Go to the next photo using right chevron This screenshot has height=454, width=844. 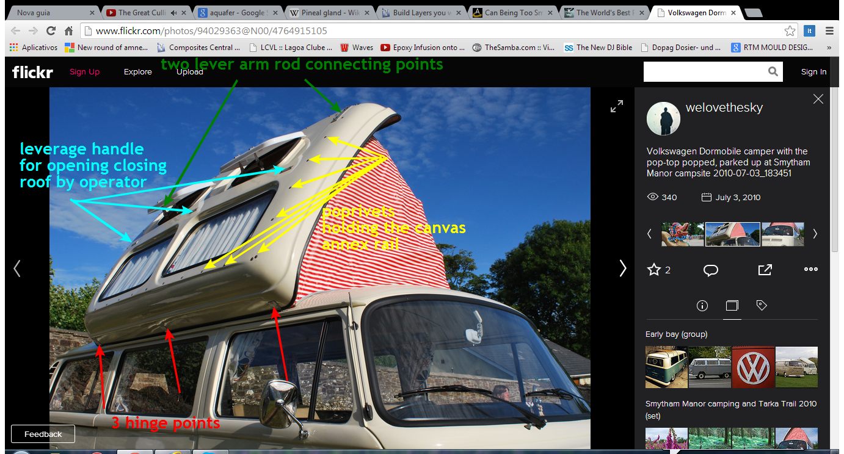pyautogui.click(x=622, y=268)
